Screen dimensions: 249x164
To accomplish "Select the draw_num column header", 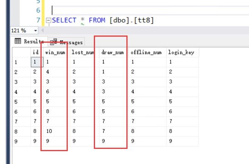I will tap(113, 53).
